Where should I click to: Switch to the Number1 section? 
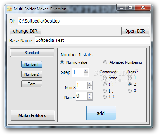(x=32, y=64)
